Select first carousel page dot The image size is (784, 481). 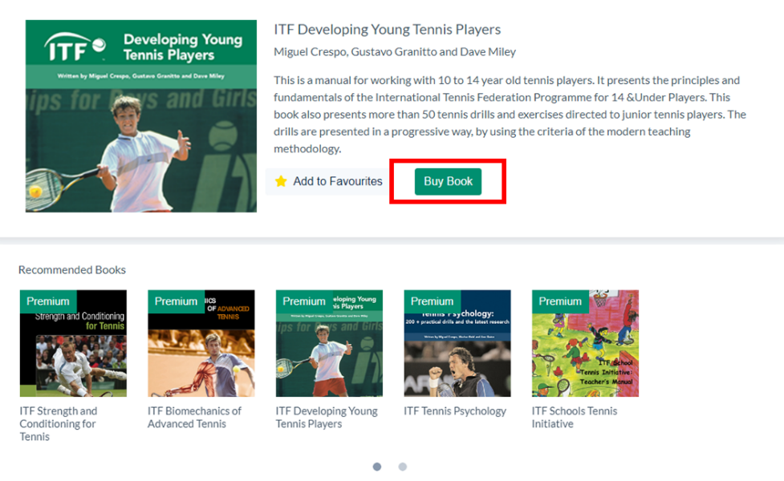tap(377, 467)
